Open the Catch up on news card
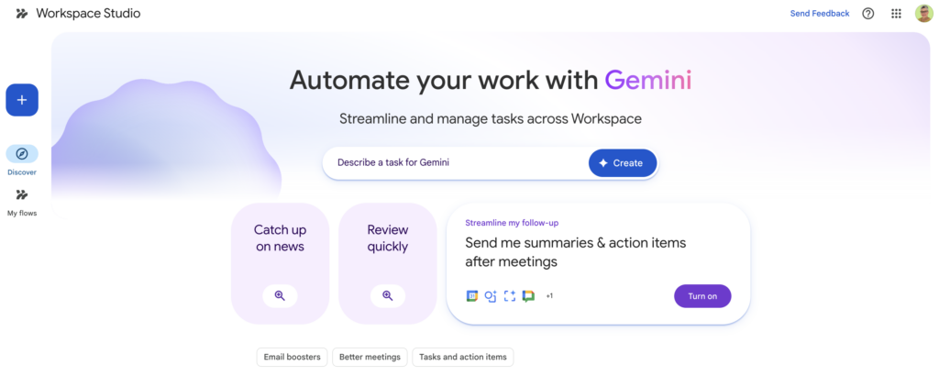The image size is (939, 376). [x=280, y=263]
